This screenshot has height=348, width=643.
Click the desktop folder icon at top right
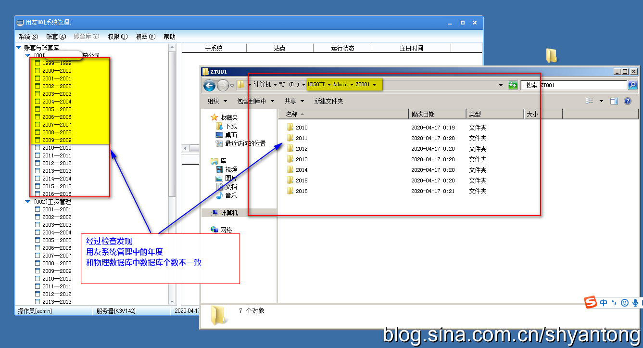click(551, 56)
